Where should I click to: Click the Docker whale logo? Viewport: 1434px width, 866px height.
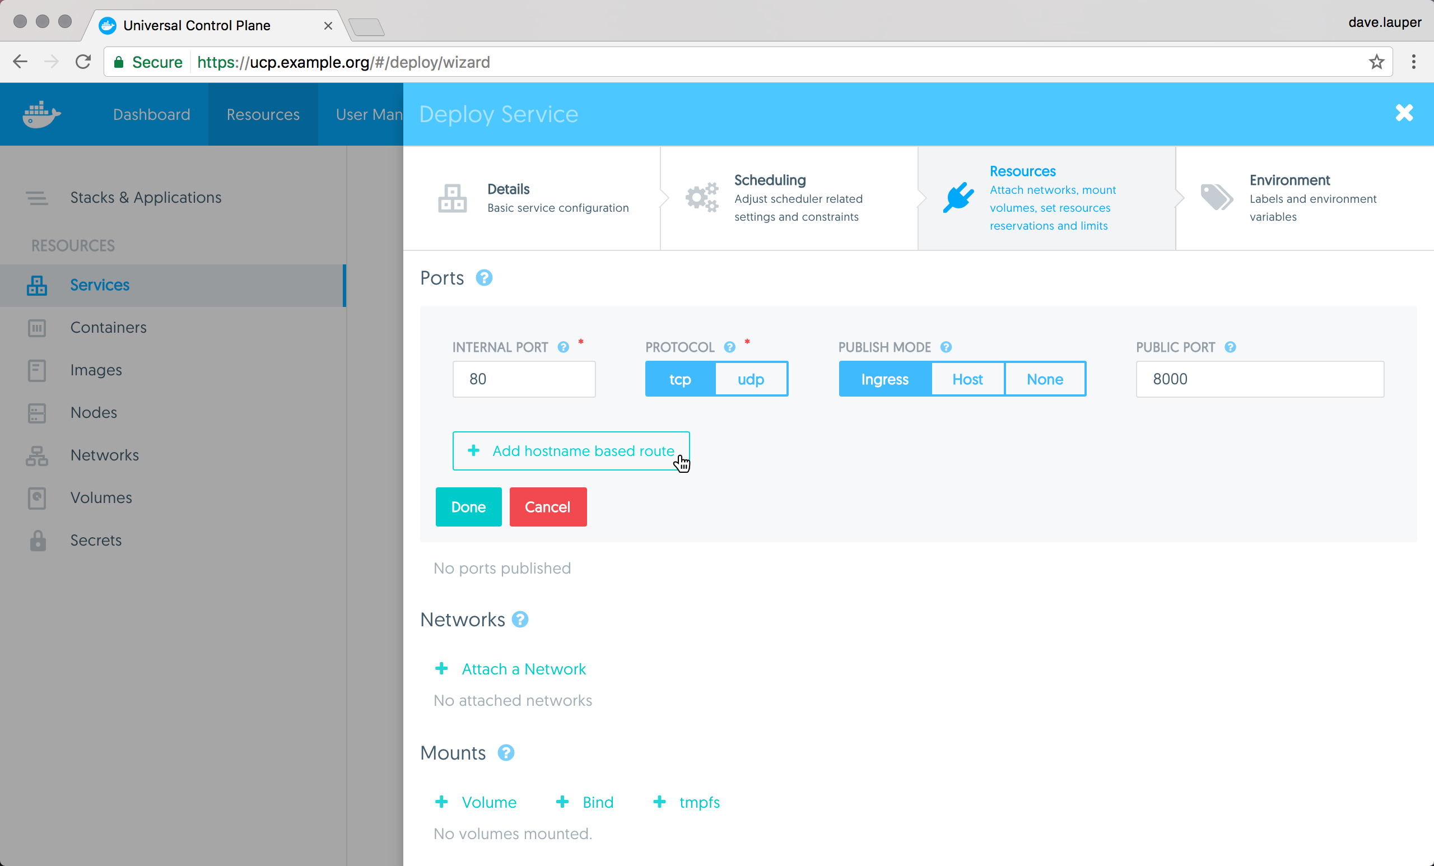(x=41, y=114)
